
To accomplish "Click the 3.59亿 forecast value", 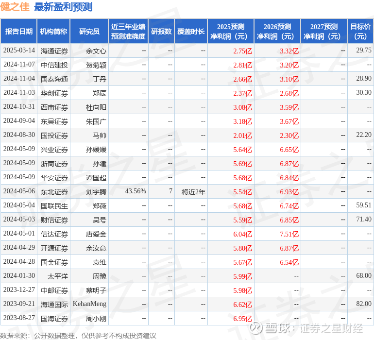I will coord(289,107).
